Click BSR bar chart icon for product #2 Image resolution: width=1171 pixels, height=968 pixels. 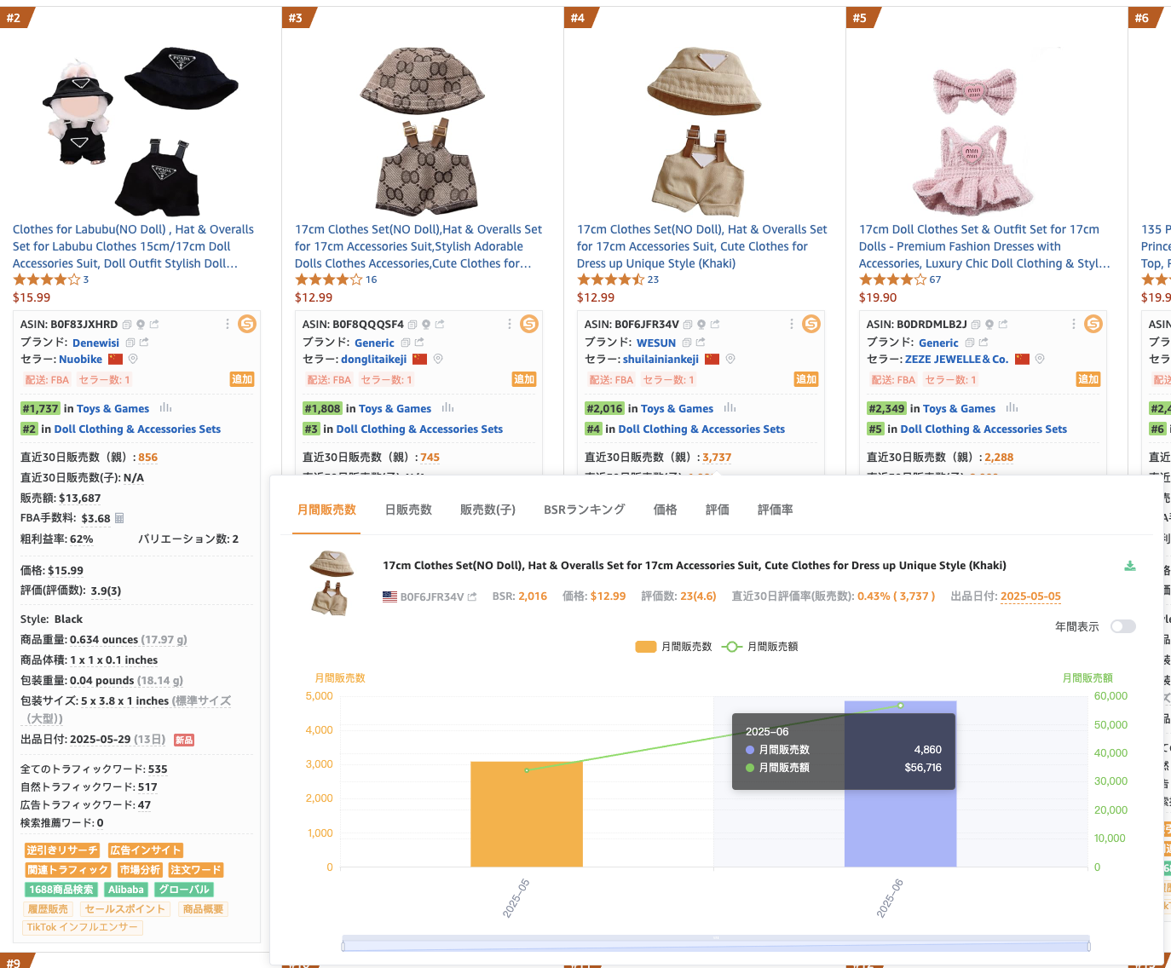pos(165,408)
